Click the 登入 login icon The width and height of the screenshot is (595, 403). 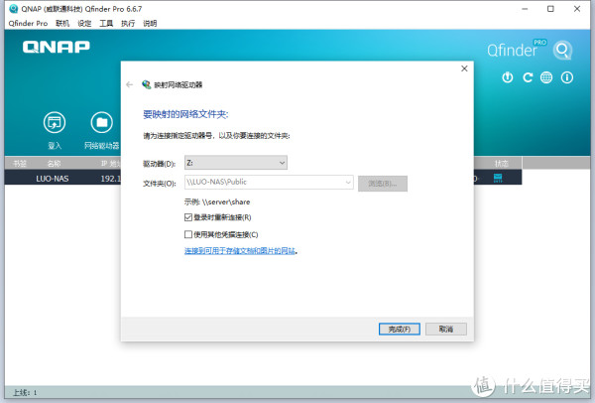(55, 123)
